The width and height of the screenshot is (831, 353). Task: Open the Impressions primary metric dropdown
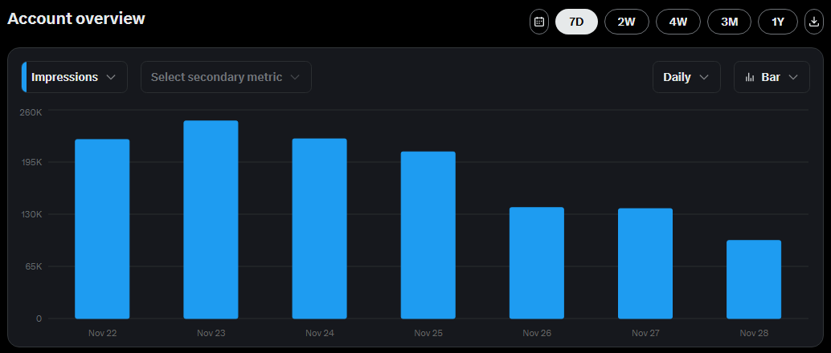(x=75, y=77)
